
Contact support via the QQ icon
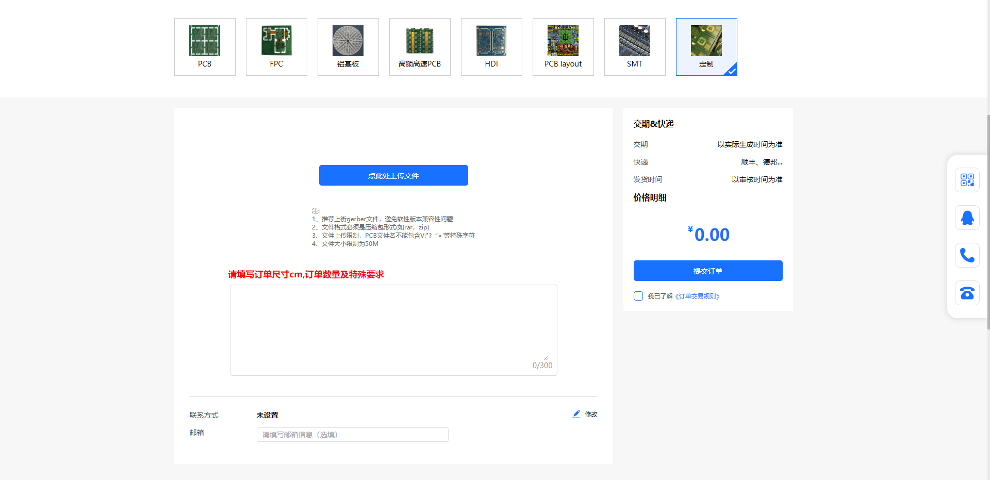pyautogui.click(x=967, y=217)
